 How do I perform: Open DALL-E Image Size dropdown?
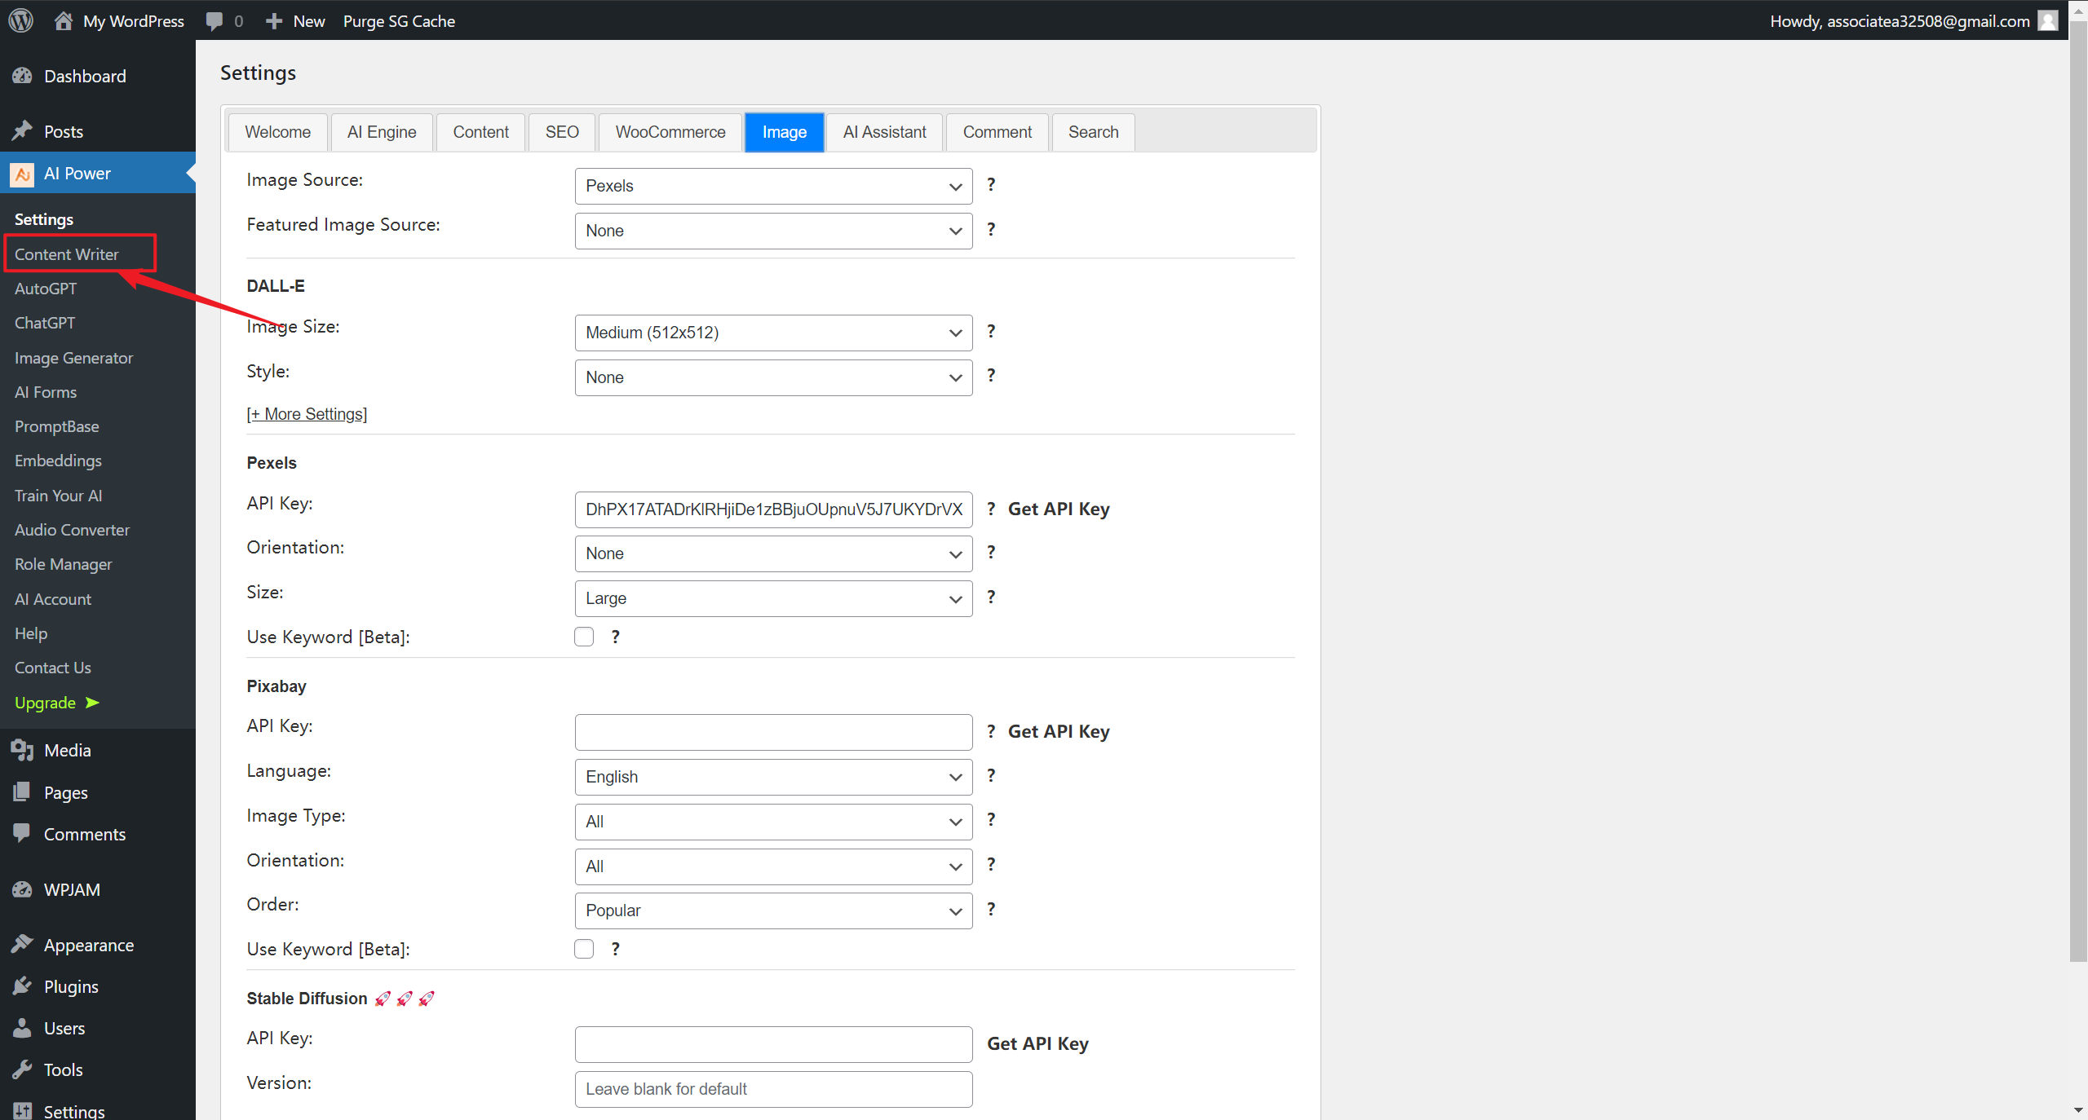point(773,333)
